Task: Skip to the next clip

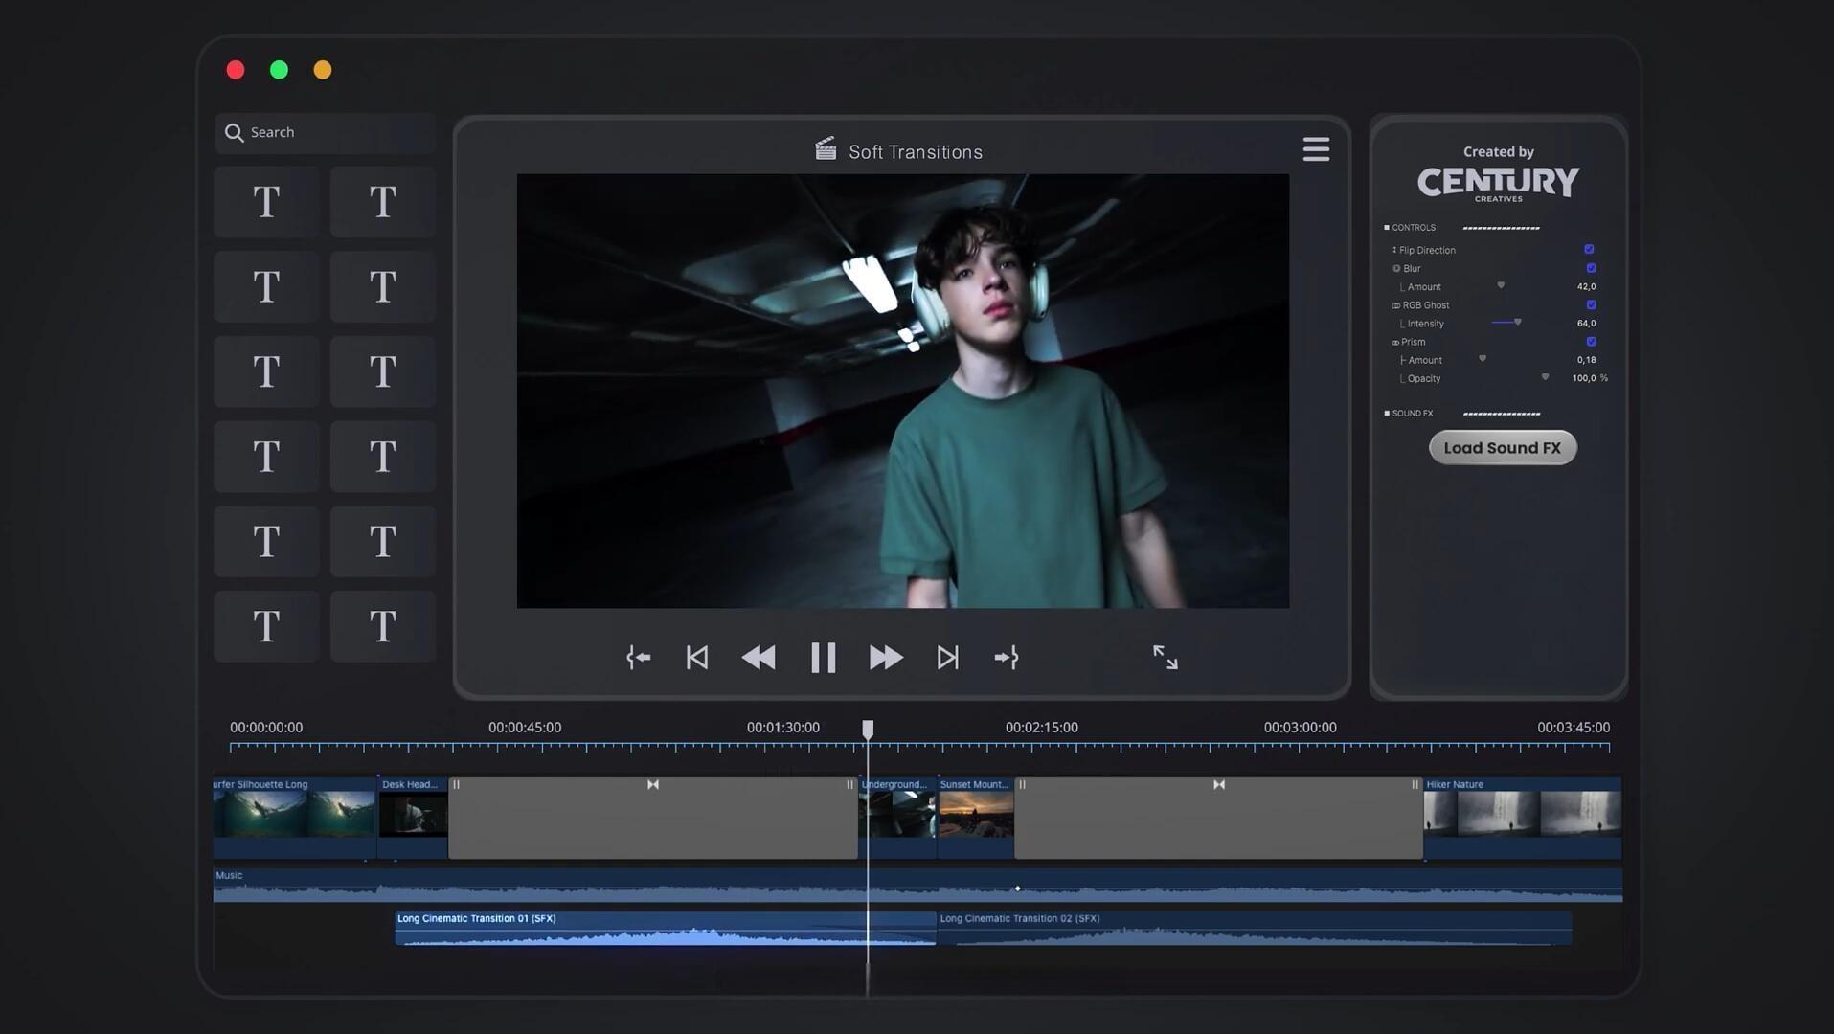Action: click(x=947, y=658)
